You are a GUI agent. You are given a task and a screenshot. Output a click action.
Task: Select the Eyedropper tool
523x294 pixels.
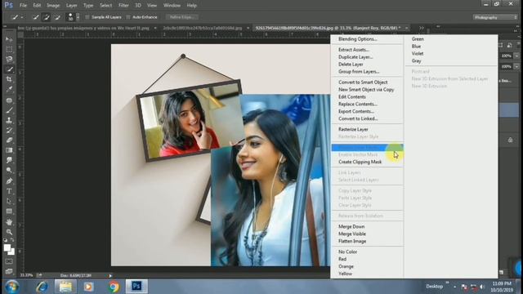(x=9, y=89)
